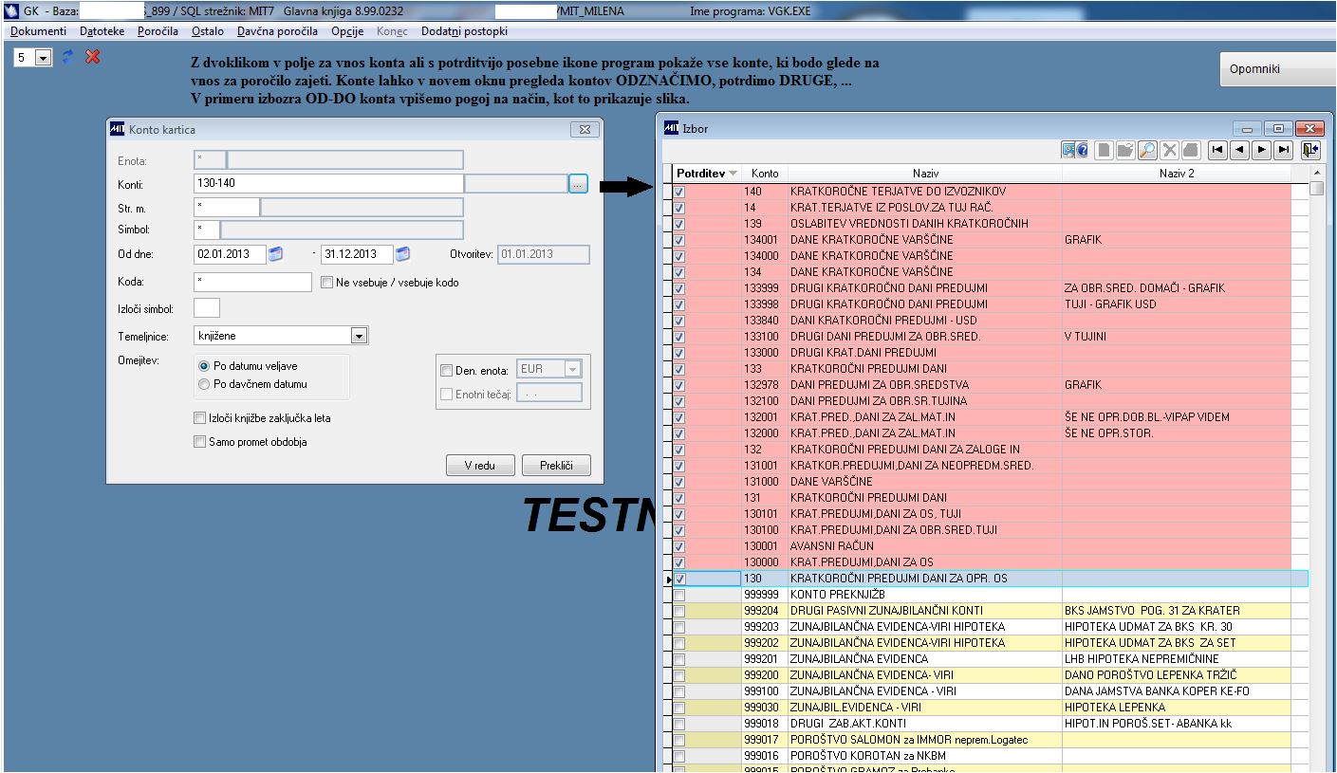
Task: Enable Izloči knjižbe zaključka leta checkbox
Action: coord(199,418)
